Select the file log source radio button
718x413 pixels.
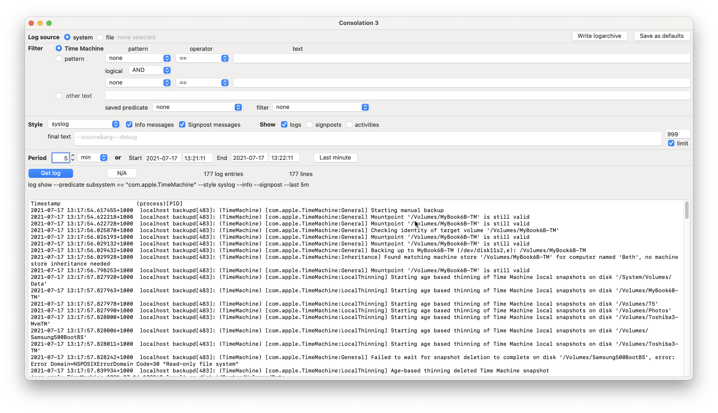100,37
